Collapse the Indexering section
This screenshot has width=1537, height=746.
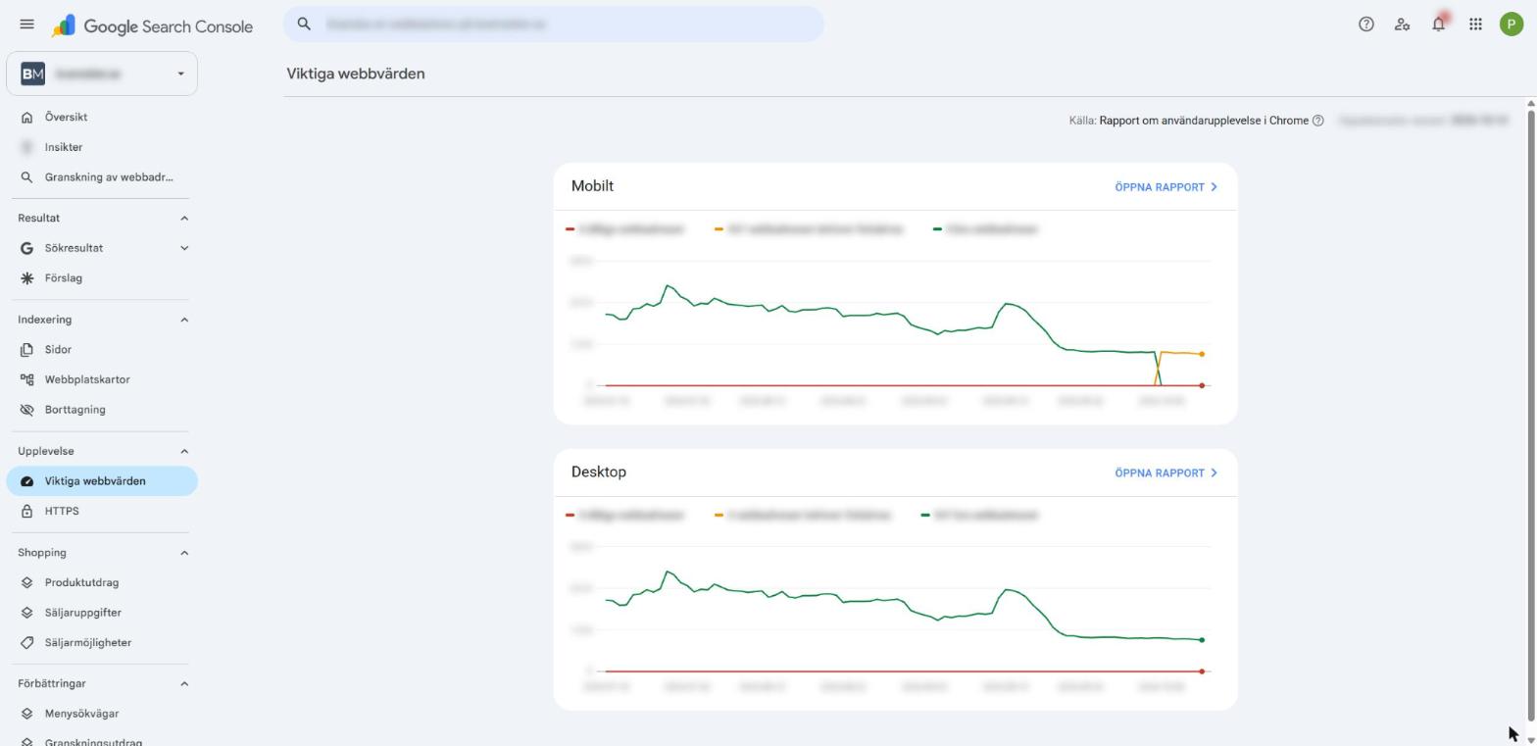183,320
